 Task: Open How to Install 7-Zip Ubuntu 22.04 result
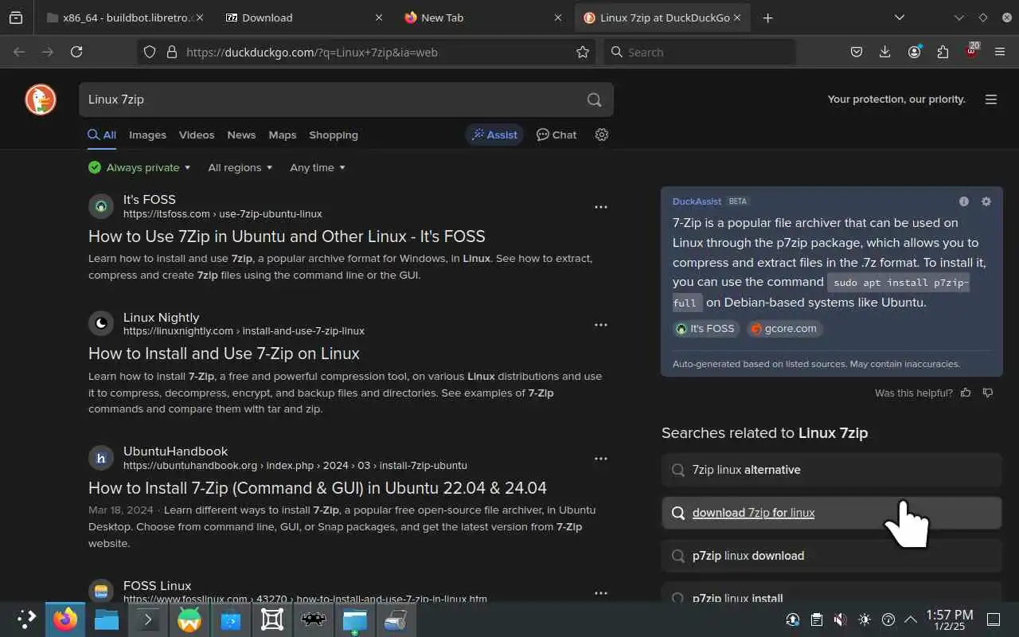click(x=318, y=487)
